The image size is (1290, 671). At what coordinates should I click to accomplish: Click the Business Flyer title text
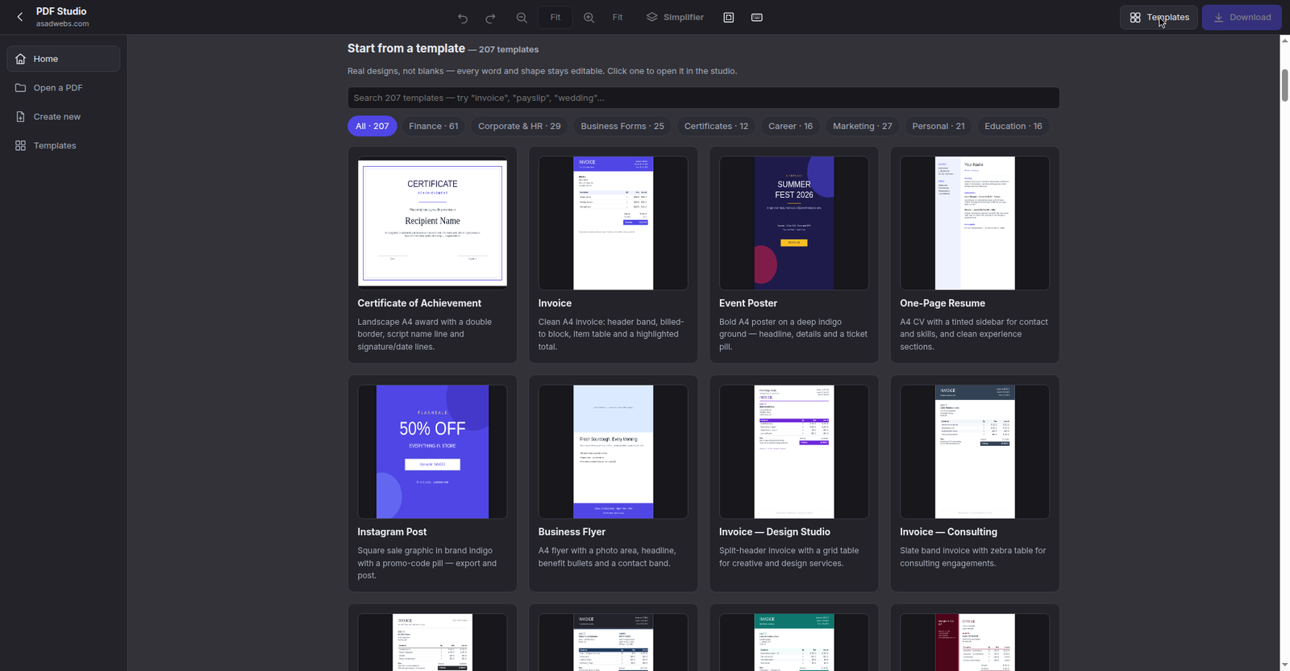click(x=572, y=532)
